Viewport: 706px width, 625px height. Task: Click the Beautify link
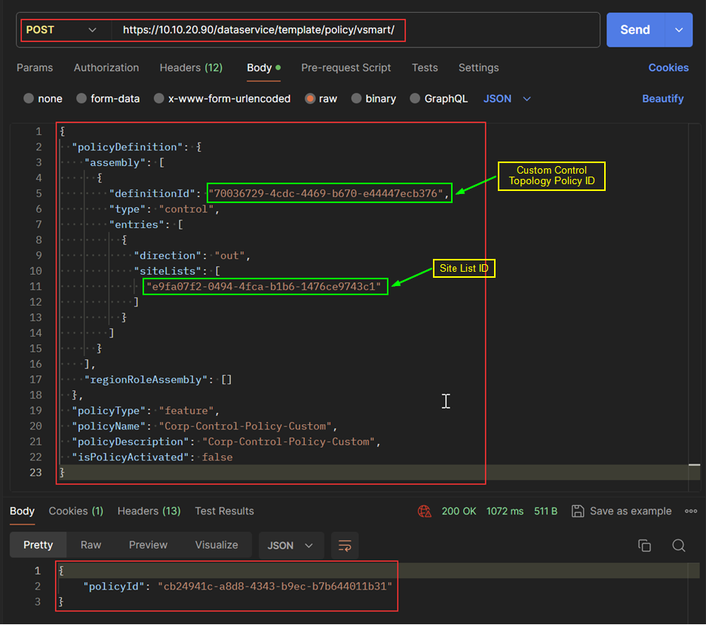pos(662,98)
